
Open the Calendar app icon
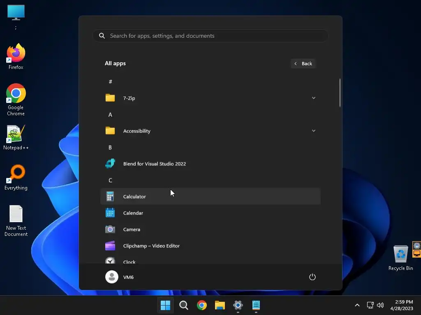coord(110,213)
